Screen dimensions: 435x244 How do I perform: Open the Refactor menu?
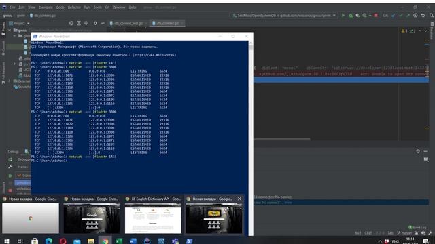tap(74, 7)
